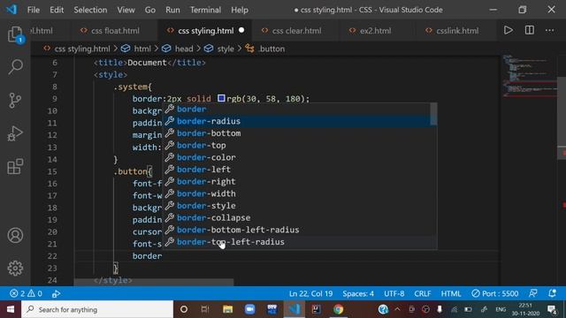The width and height of the screenshot is (566, 318).
Task: Click the Ln 22, Col 19 status item
Action: (x=310, y=293)
